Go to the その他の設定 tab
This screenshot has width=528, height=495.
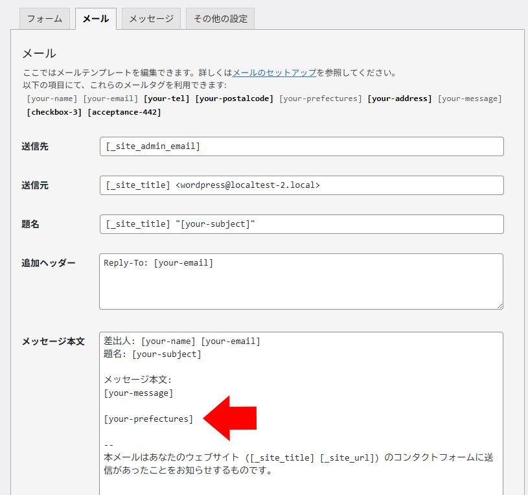pos(220,19)
